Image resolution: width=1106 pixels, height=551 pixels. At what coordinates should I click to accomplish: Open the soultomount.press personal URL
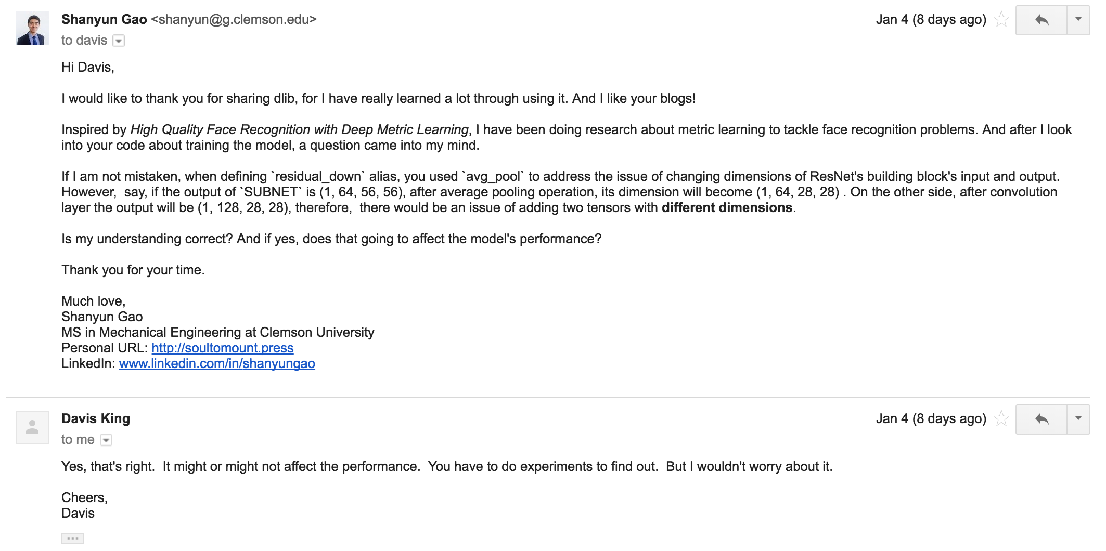[x=223, y=348]
